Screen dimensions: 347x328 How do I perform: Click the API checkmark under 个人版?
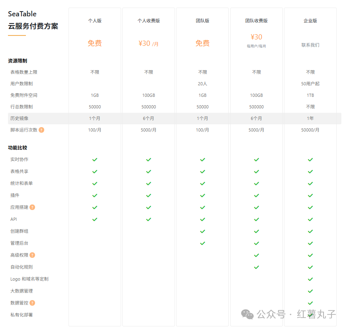[95, 219]
